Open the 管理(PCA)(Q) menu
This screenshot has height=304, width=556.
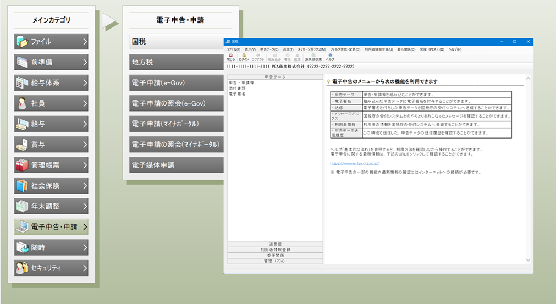pos(432,49)
